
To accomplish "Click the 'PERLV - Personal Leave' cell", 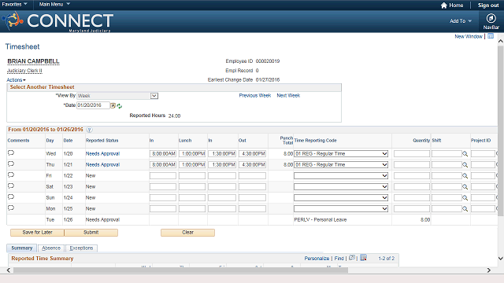I will [x=321, y=220].
